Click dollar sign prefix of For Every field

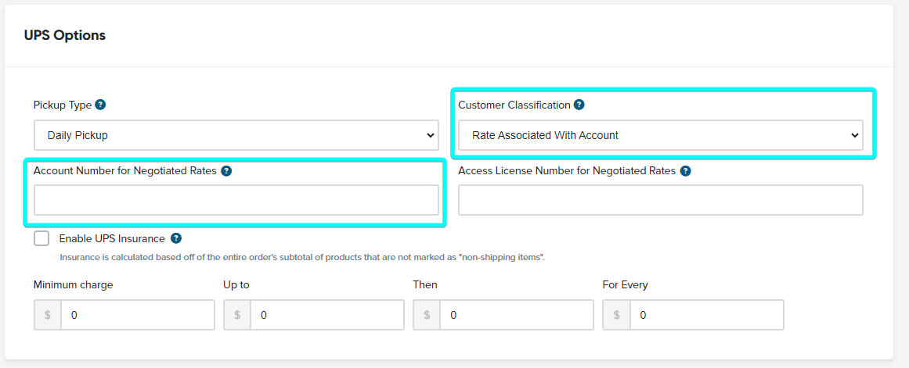(617, 315)
